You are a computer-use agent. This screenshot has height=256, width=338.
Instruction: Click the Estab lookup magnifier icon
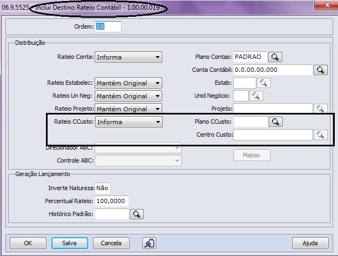[x=263, y=83]
